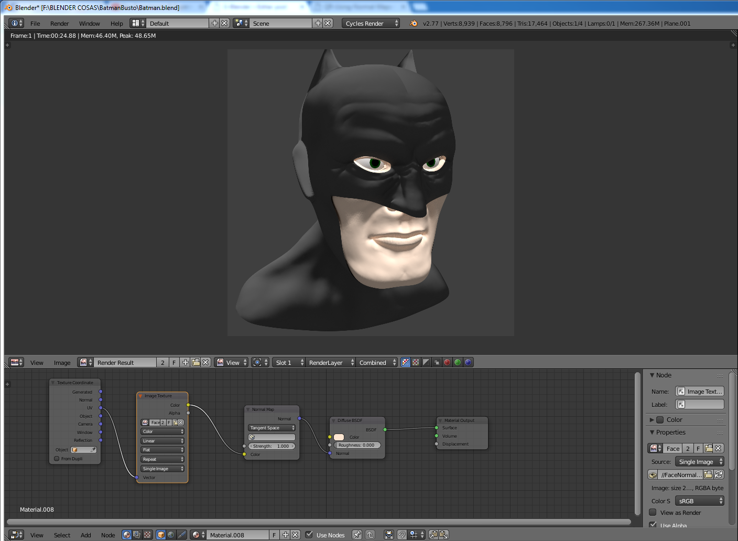The image size is (738, 541).
Task: Click the reload image icon in Properties panel
Action: coord(719,474)
